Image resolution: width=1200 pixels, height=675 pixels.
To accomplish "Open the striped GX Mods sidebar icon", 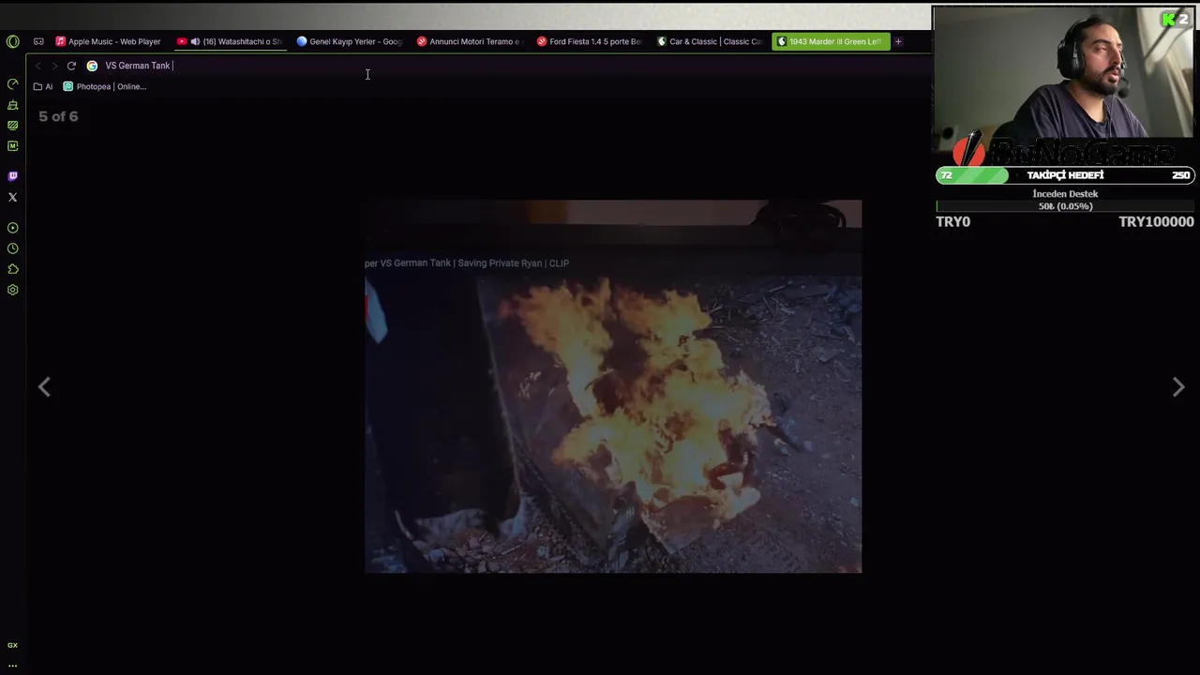I will (12, 126).
